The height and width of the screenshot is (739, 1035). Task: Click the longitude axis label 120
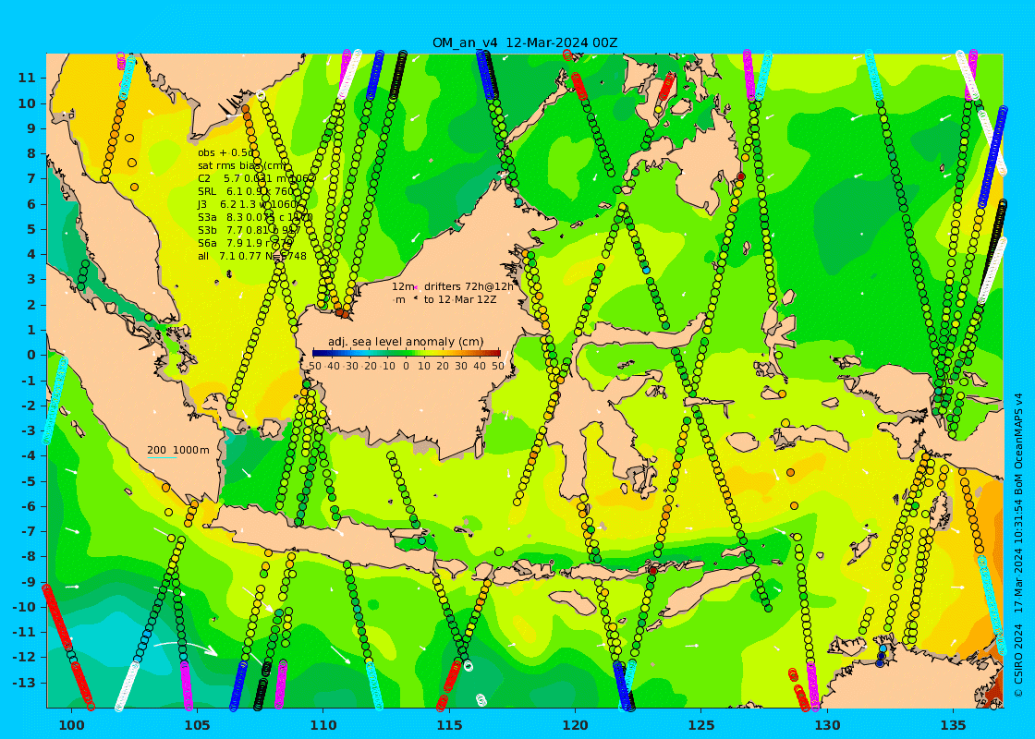pyautogui.click(x=575, y=725)
